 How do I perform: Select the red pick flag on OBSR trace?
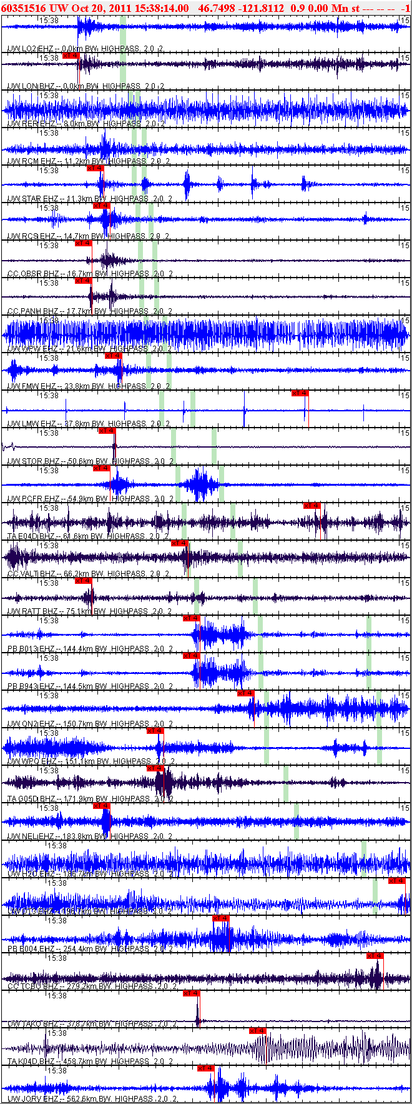tap(83, 243)
